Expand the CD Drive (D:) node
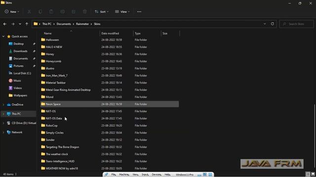Viewport: 316px width, 177px height. click(x=3, y=123)
